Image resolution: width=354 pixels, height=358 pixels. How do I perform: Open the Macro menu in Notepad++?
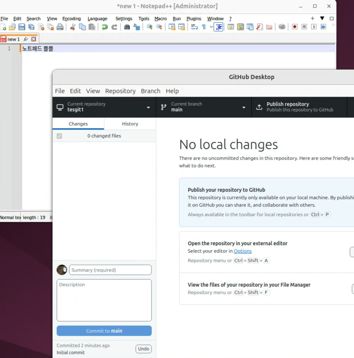pos(160,19)
